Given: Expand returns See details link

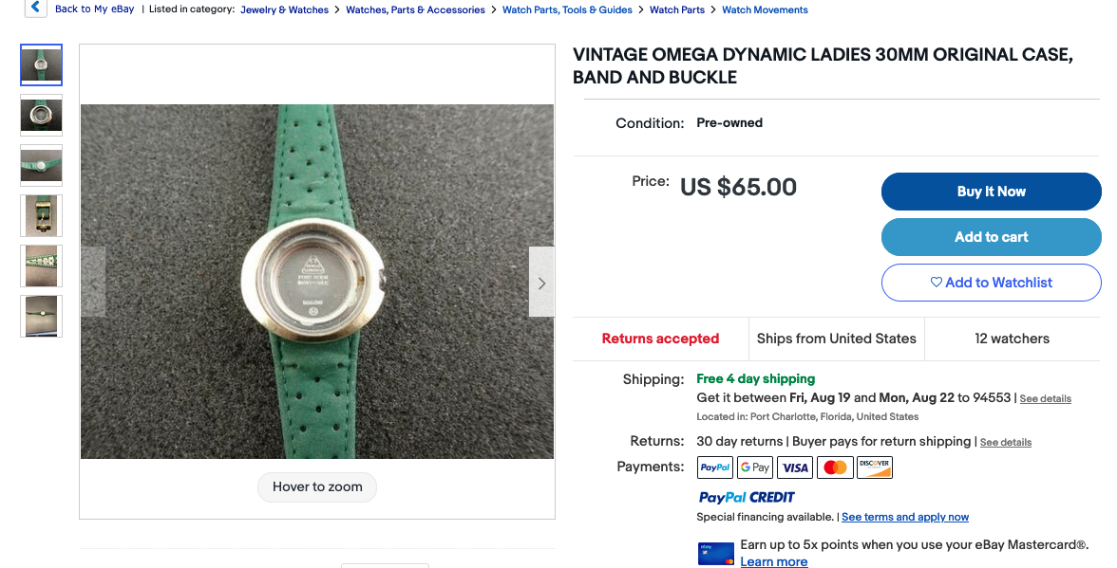Looking at the screenshot, I should pos(1005,443).
